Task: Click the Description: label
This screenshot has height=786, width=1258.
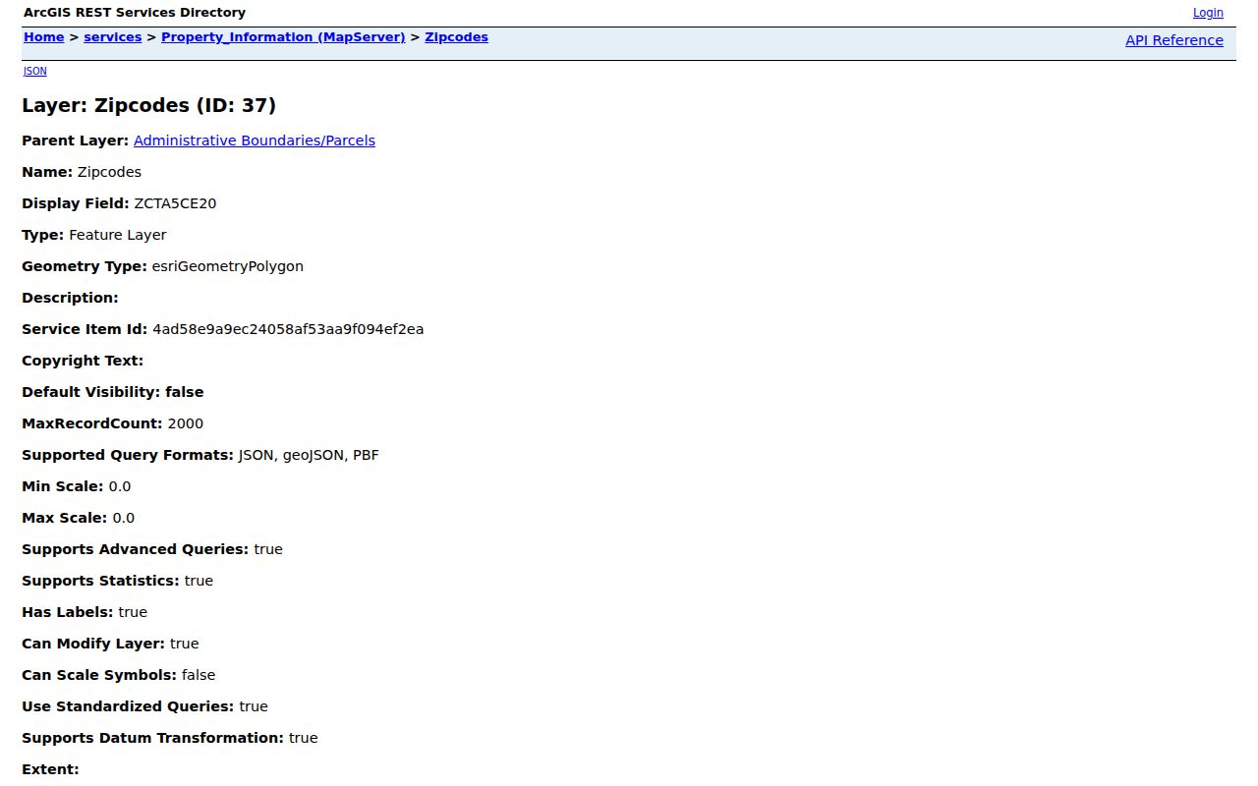Action: point(70,298)
